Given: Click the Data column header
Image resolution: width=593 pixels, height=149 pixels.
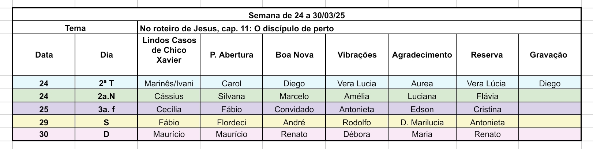Looking at the screenshot, I should coord(44,55).
